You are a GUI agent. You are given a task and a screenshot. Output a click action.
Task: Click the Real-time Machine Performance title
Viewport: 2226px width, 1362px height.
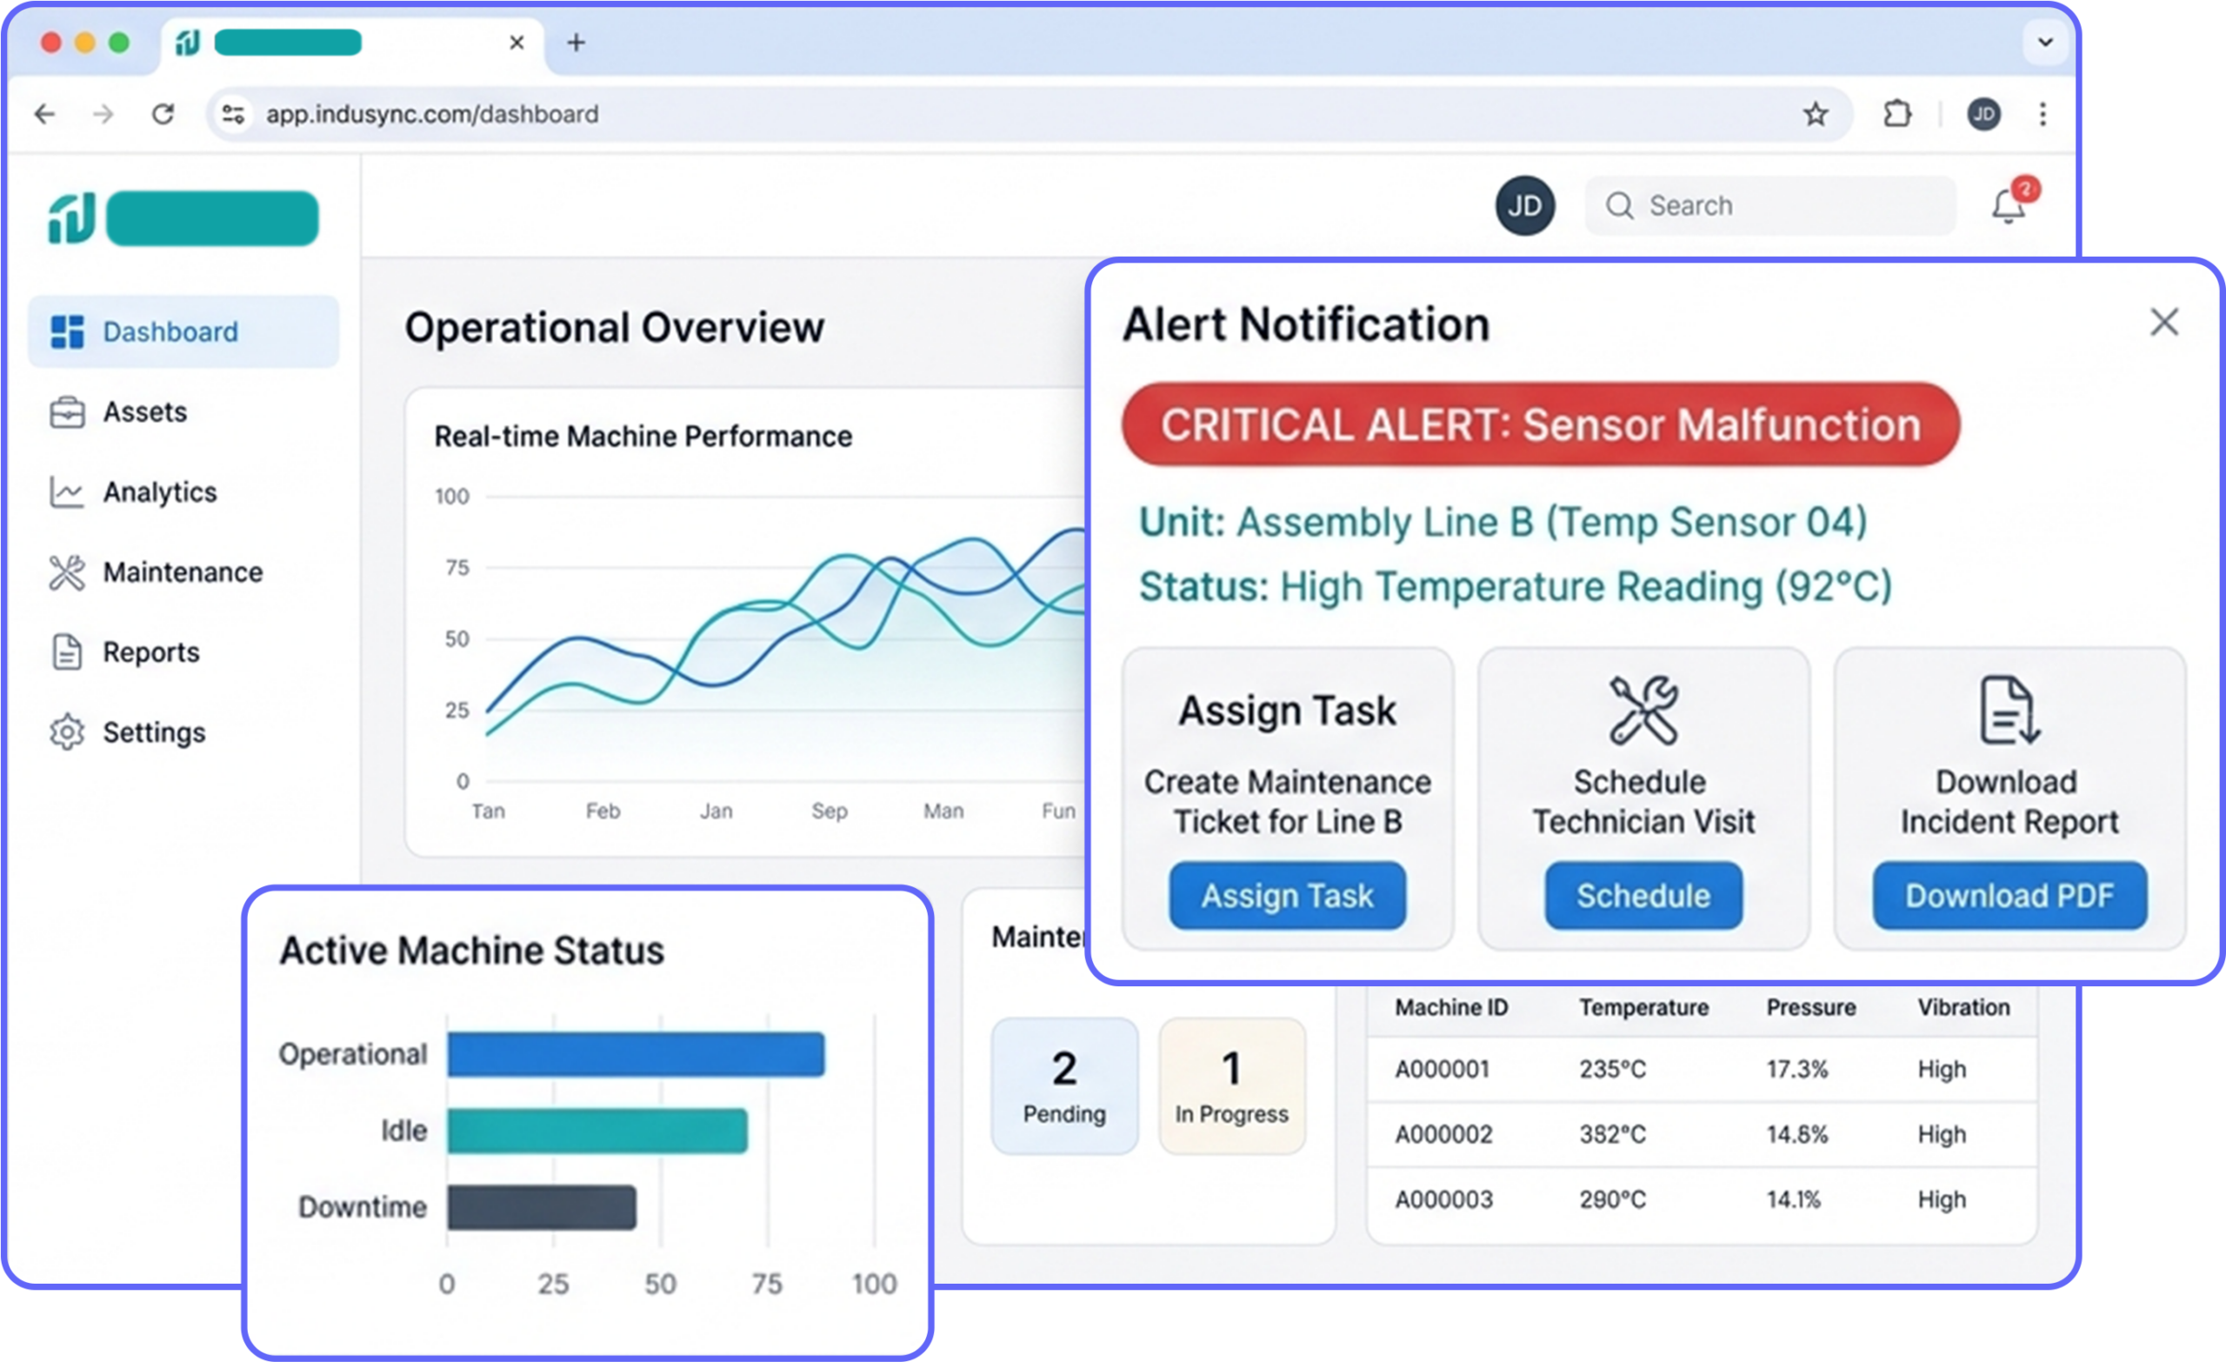pyautogui.click(x=643, y=437)
